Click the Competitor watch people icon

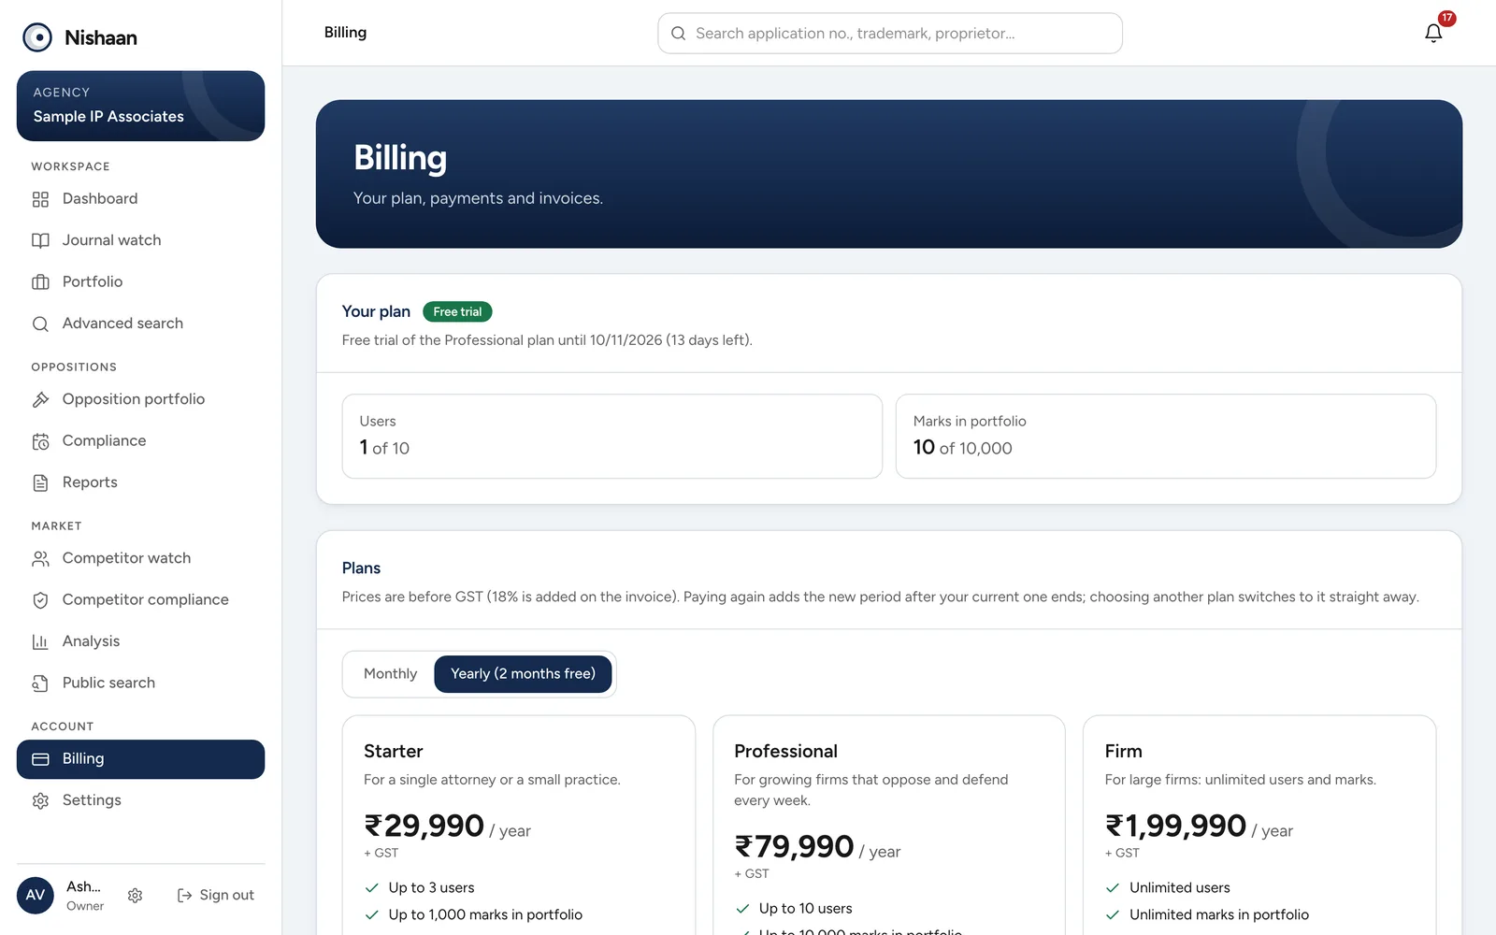pyautogui.click(x=40, y=558)
